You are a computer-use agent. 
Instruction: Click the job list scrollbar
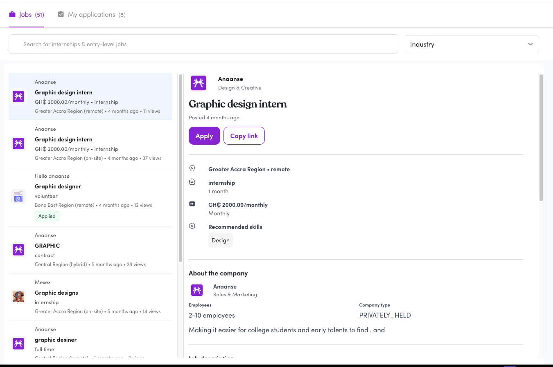[180, 168]
